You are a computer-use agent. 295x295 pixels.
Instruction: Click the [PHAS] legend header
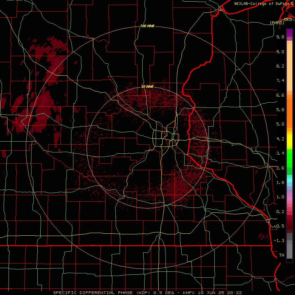(x=277, y=23)
